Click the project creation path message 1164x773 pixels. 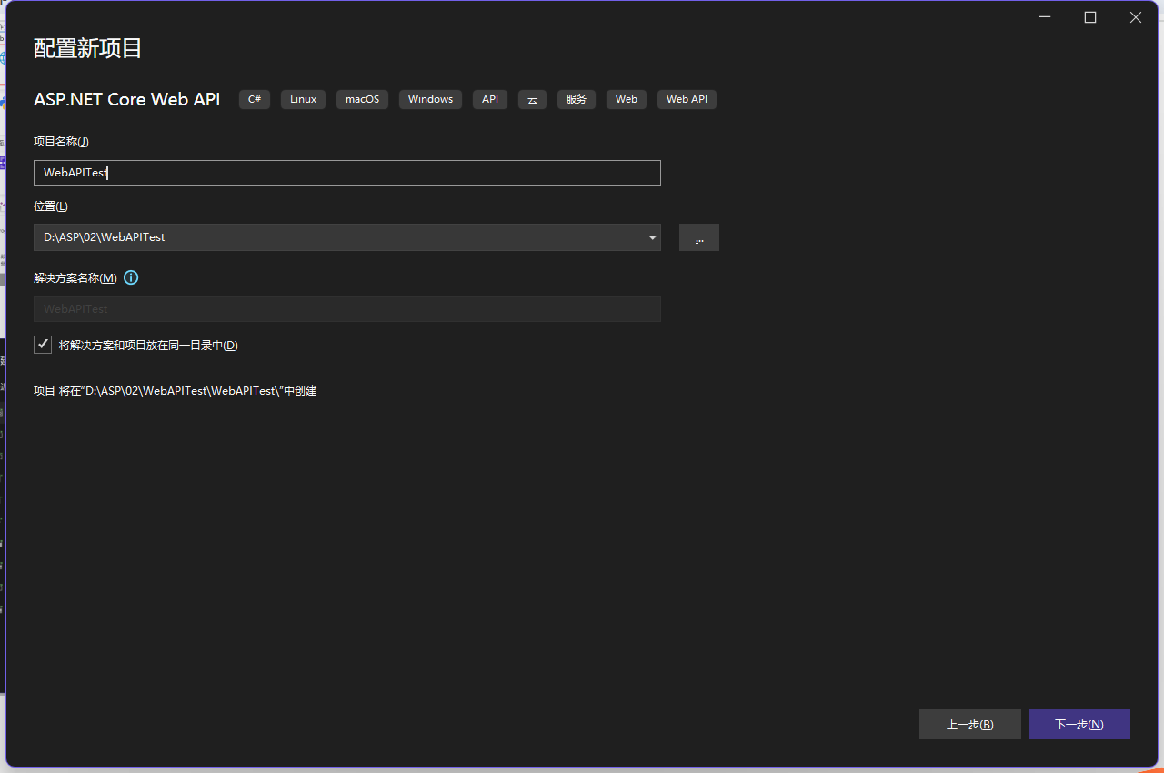coord(175,391)
